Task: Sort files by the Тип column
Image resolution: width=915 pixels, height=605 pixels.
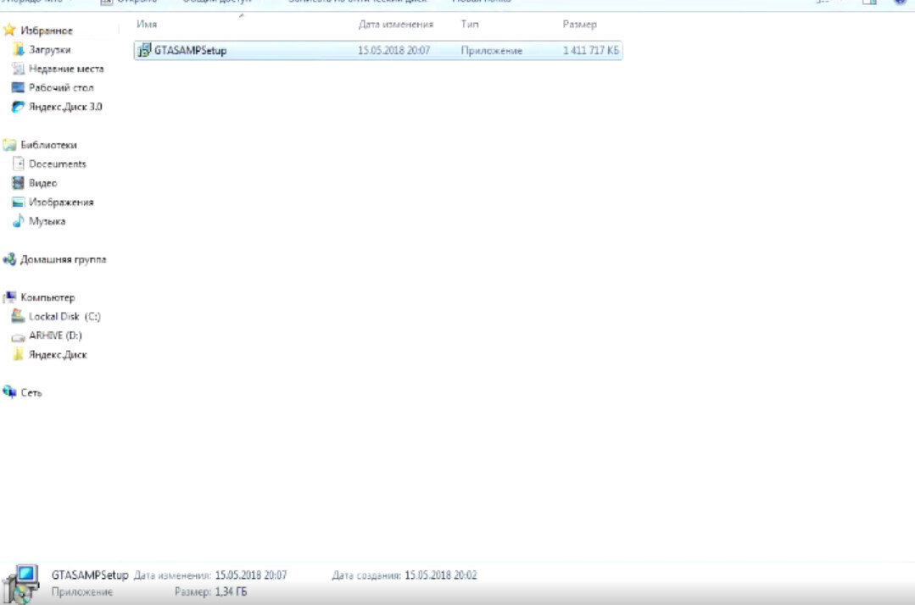Action: pos(470,25)
